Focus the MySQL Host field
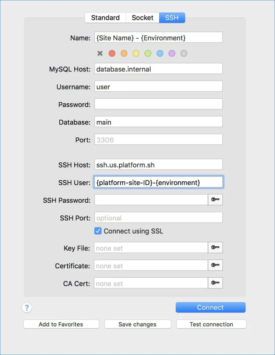The width and height of the screenshot is (275, 355). pos(158,69)
